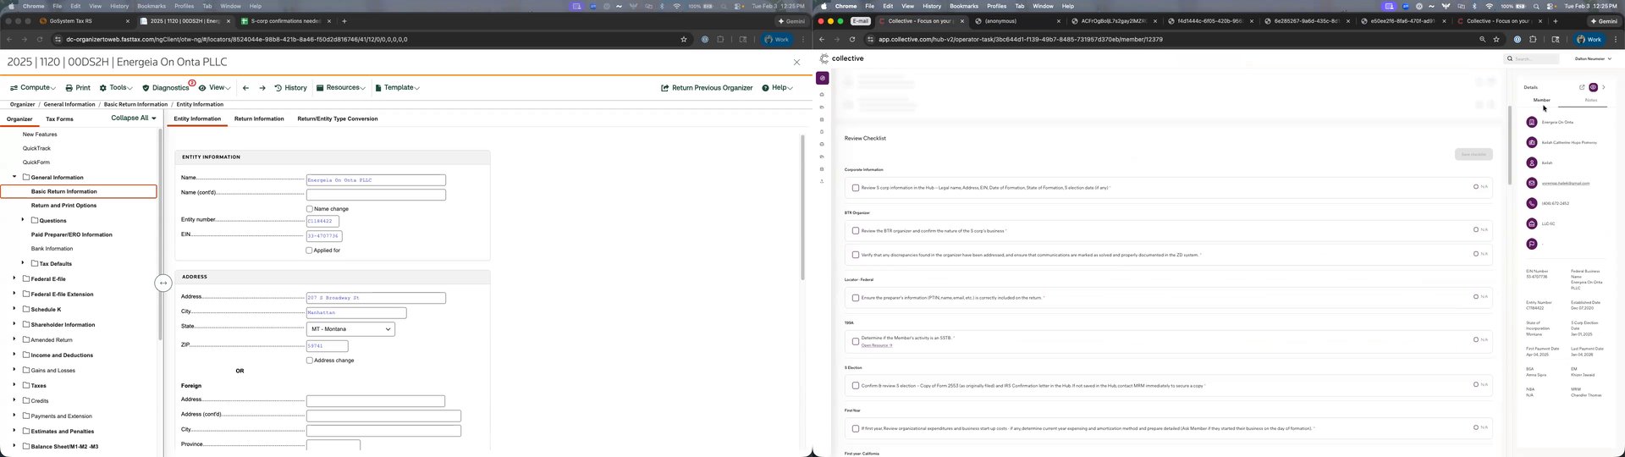The width and height of the screenshot is (1625, 457).
Task: Click the purple eye icon in Details
Action: [1593, 87]
